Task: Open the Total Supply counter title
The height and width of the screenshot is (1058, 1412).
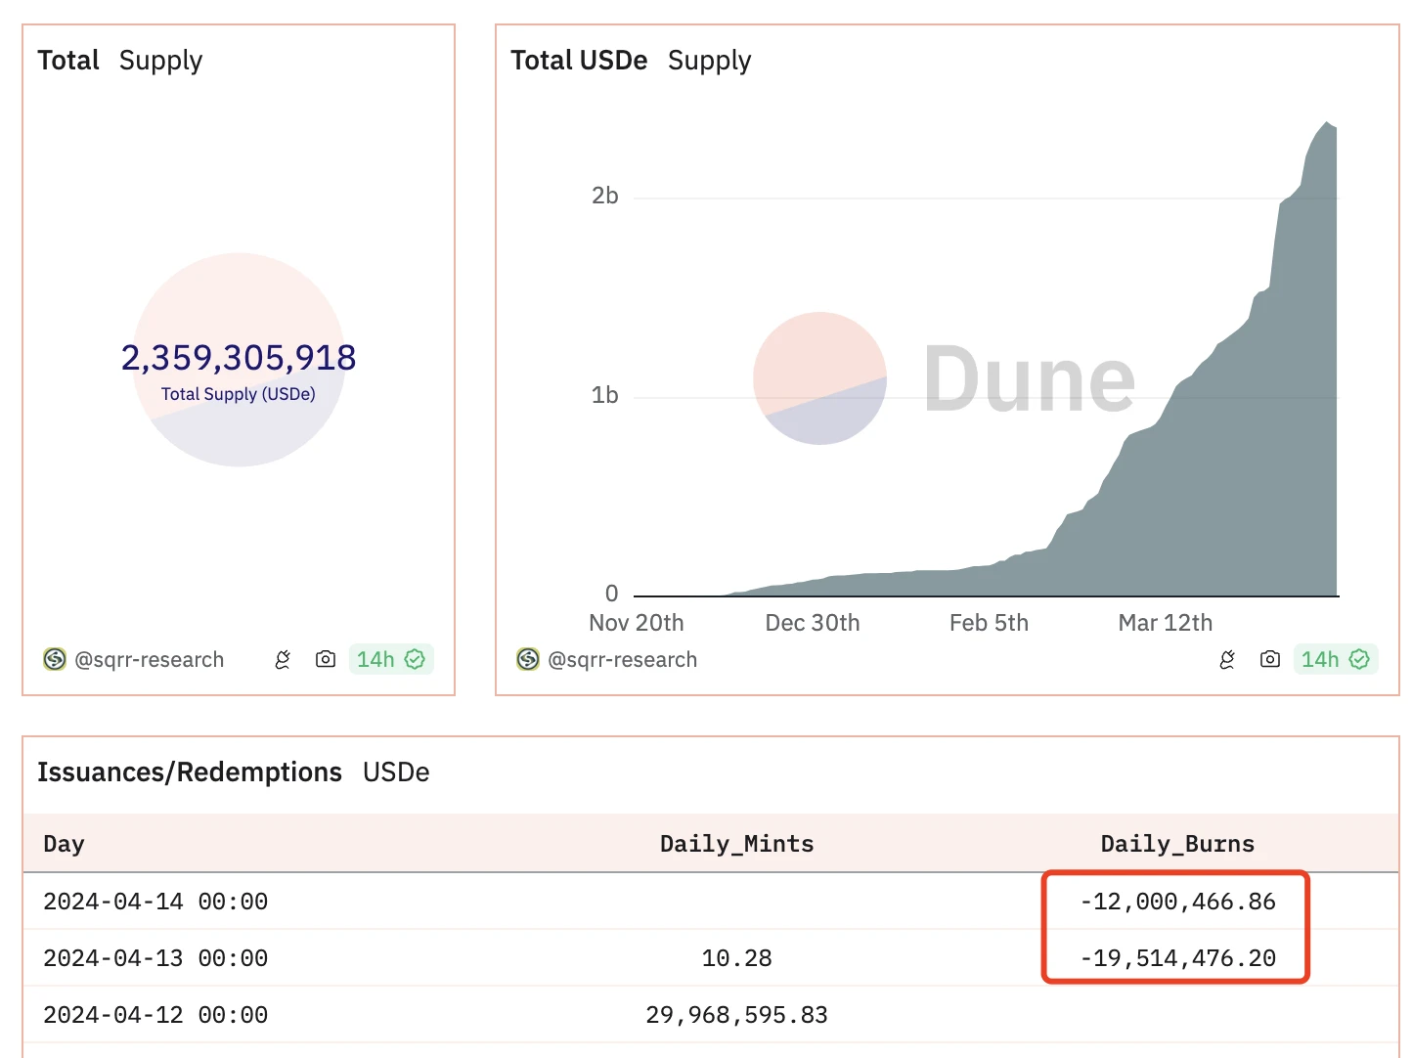Action: [119, 61]
